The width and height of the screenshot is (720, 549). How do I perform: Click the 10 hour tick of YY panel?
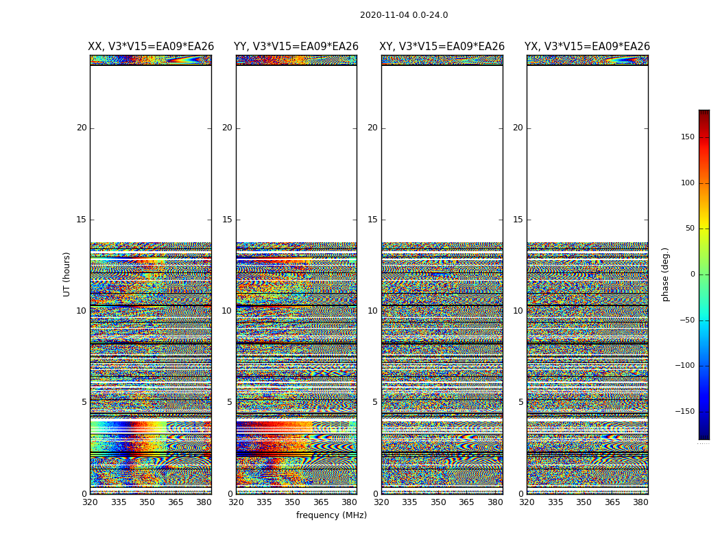(x=227, y=311)
